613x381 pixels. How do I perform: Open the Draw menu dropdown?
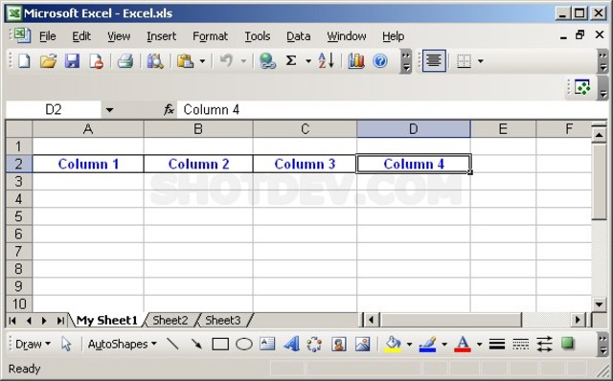coord(33,344)
